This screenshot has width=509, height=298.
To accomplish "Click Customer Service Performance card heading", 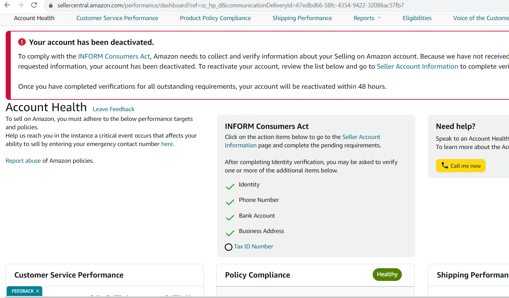I will click(69, 275).
